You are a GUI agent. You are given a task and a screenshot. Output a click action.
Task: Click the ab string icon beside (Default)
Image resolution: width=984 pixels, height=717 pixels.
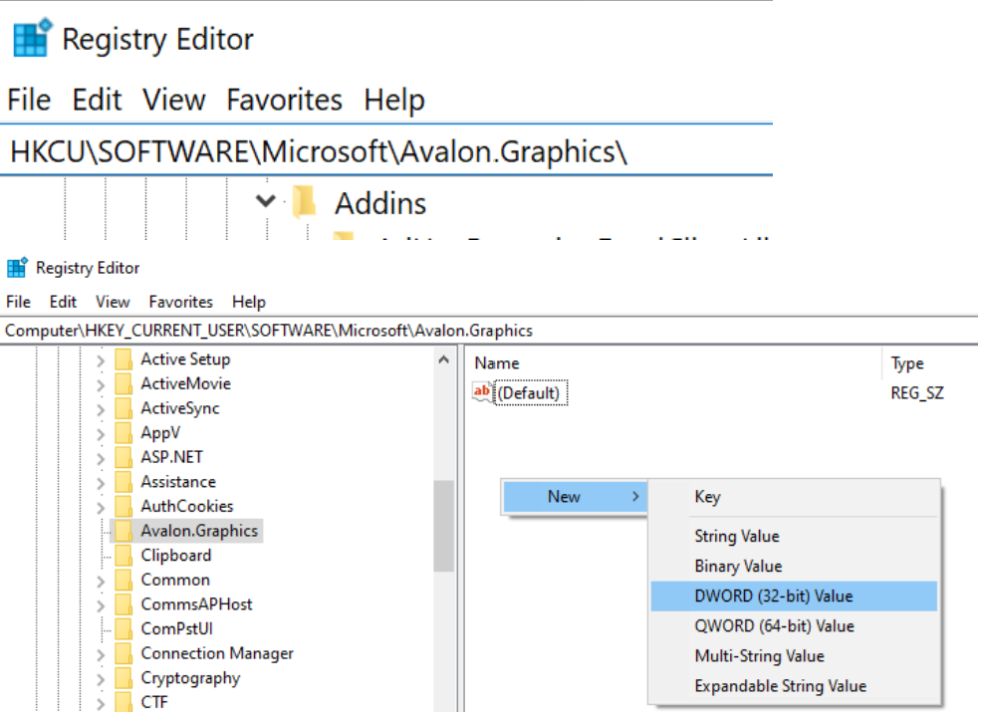[x=482, y=392]
